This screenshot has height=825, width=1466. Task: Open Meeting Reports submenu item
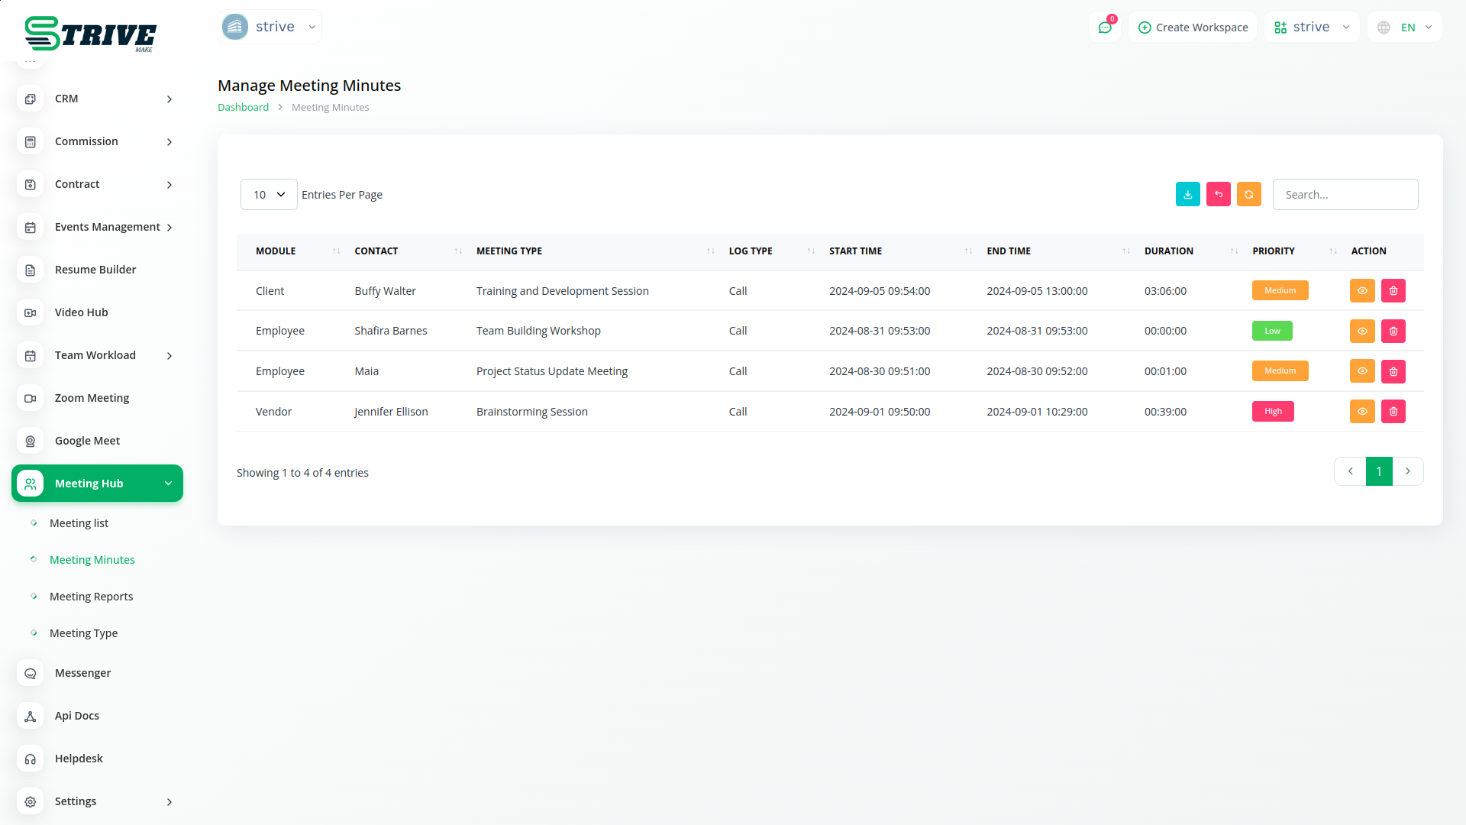[91, 597]
